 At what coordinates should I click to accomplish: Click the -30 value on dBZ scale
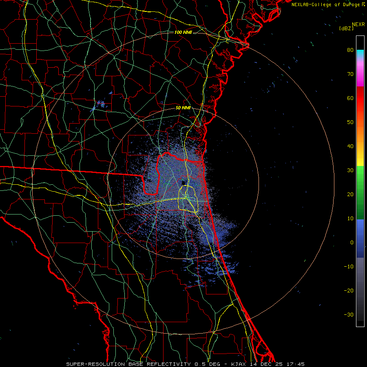[x=349, y=314]
